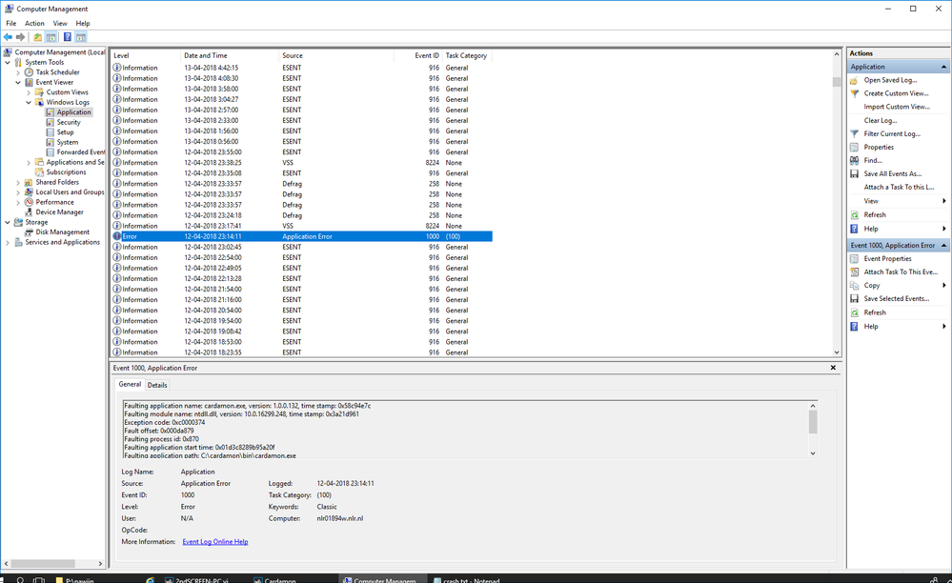952x583 pixels.
Task: Close the Event 1000 preview pane
Action: (x=833, y=368)
